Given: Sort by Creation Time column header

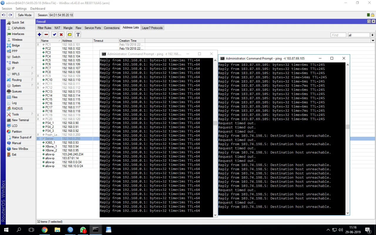Looking at the screenshot, I should coord(132,41).
